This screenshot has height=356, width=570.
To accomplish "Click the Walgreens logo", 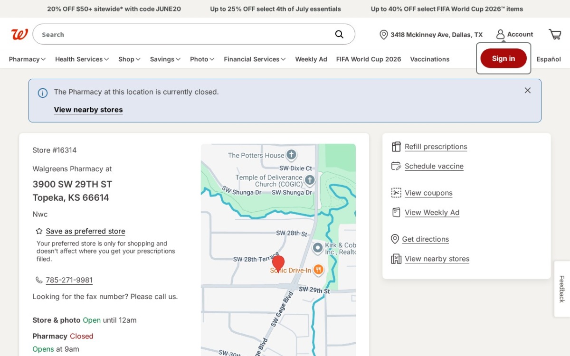I will pos(19,34).
